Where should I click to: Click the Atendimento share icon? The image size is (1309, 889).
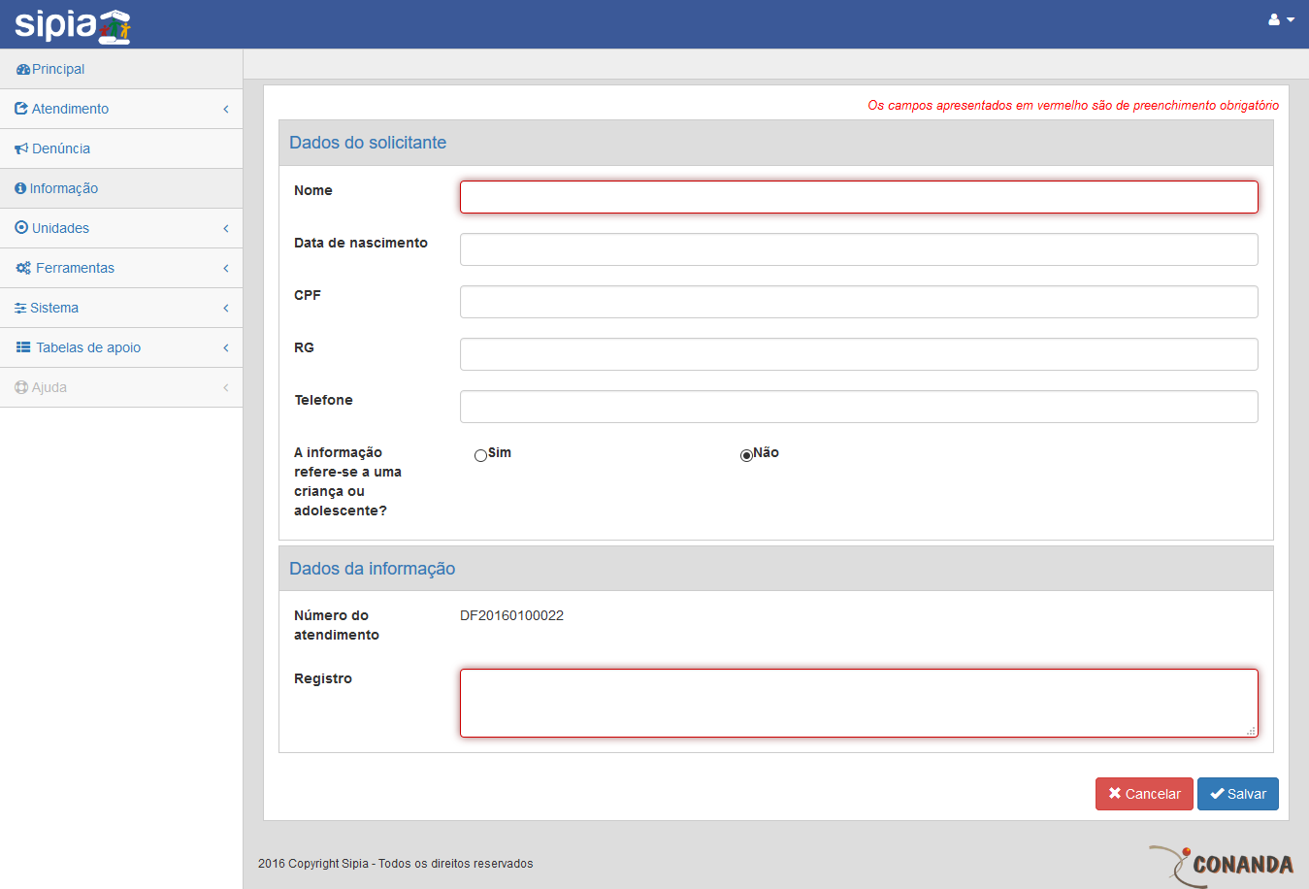(x=21, y=109)
